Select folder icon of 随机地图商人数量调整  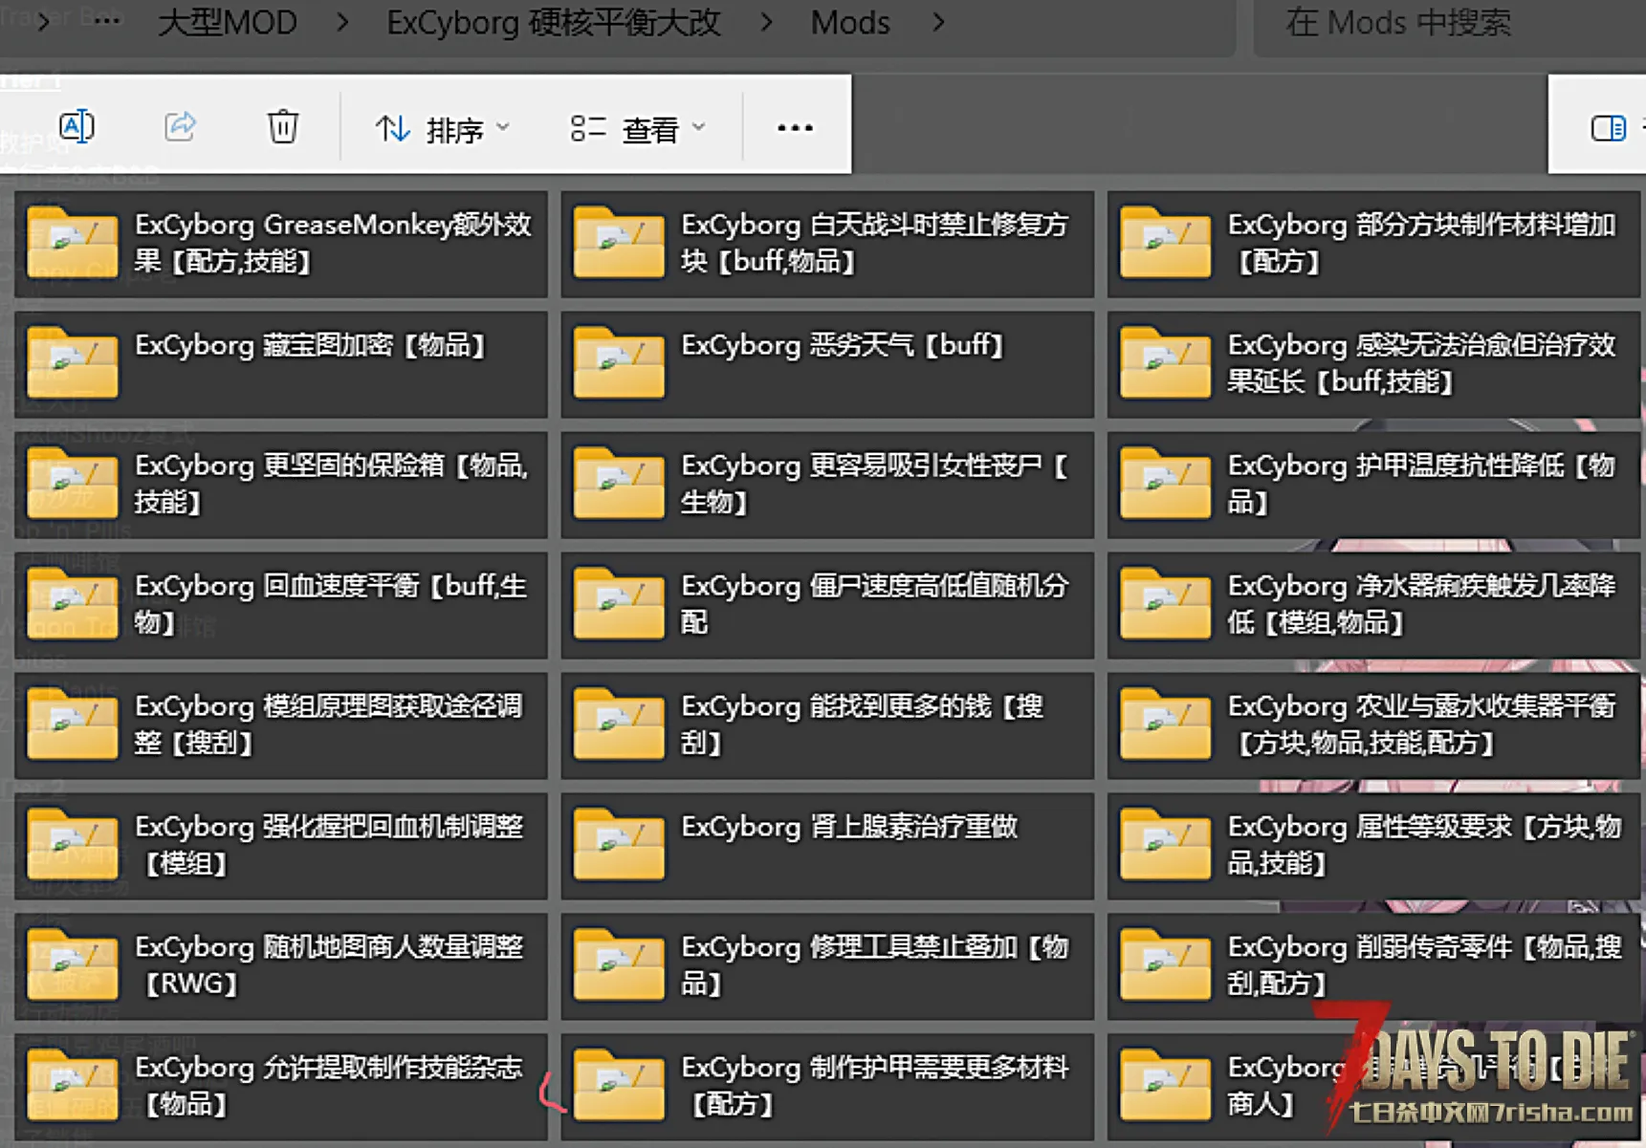[73, 964]
